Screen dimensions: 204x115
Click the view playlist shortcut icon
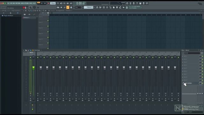[97, 7]
